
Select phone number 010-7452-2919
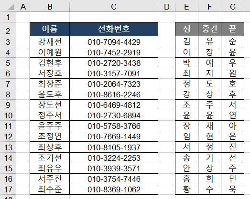[114, 52]
